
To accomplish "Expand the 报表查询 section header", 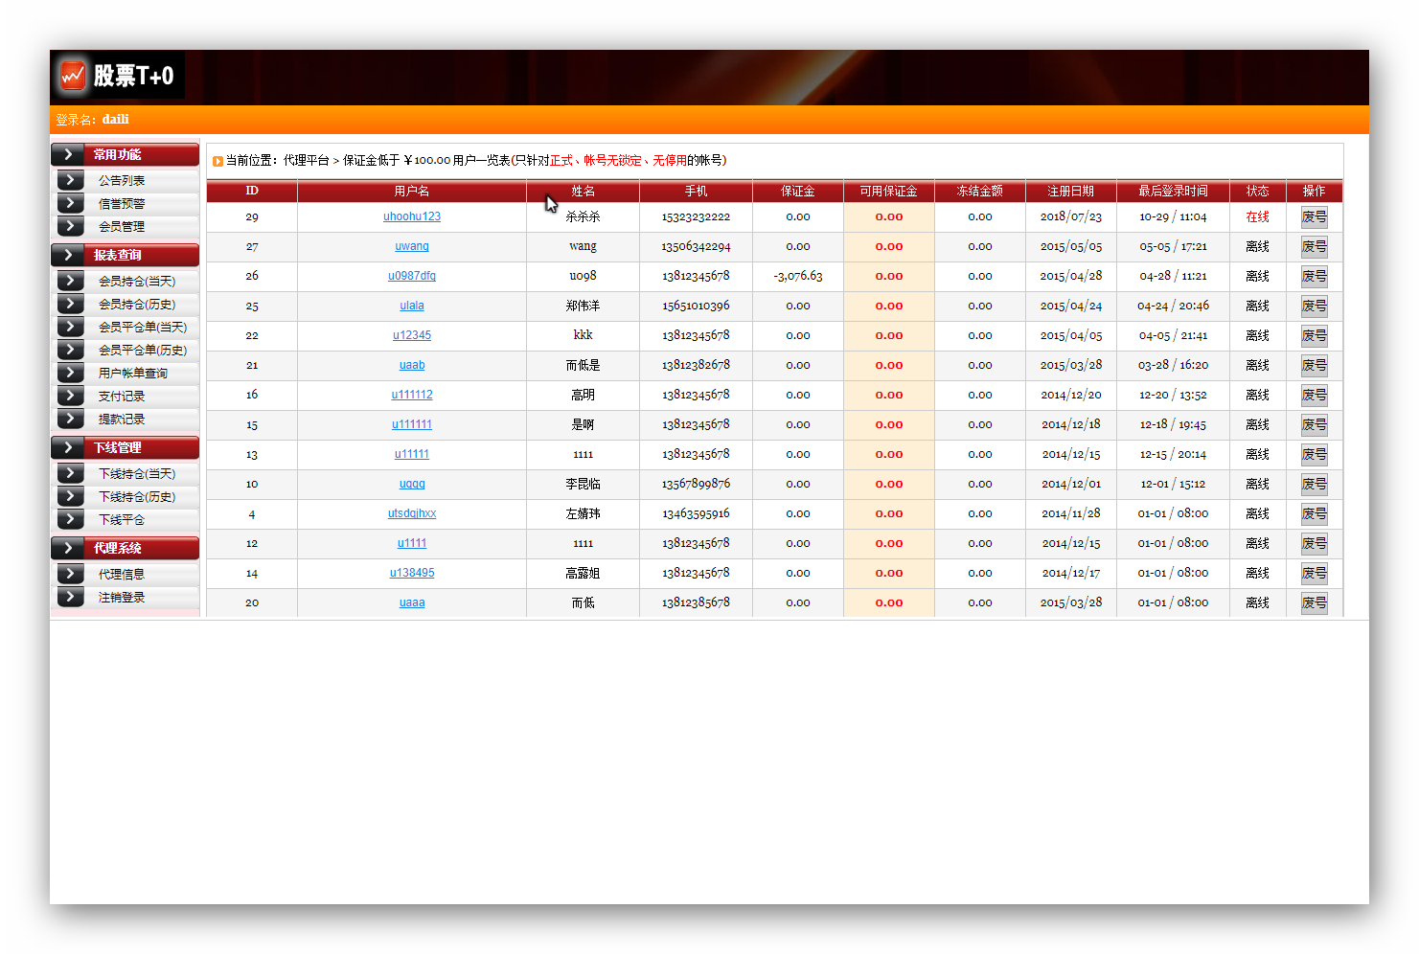I will [x=125, y=255].
